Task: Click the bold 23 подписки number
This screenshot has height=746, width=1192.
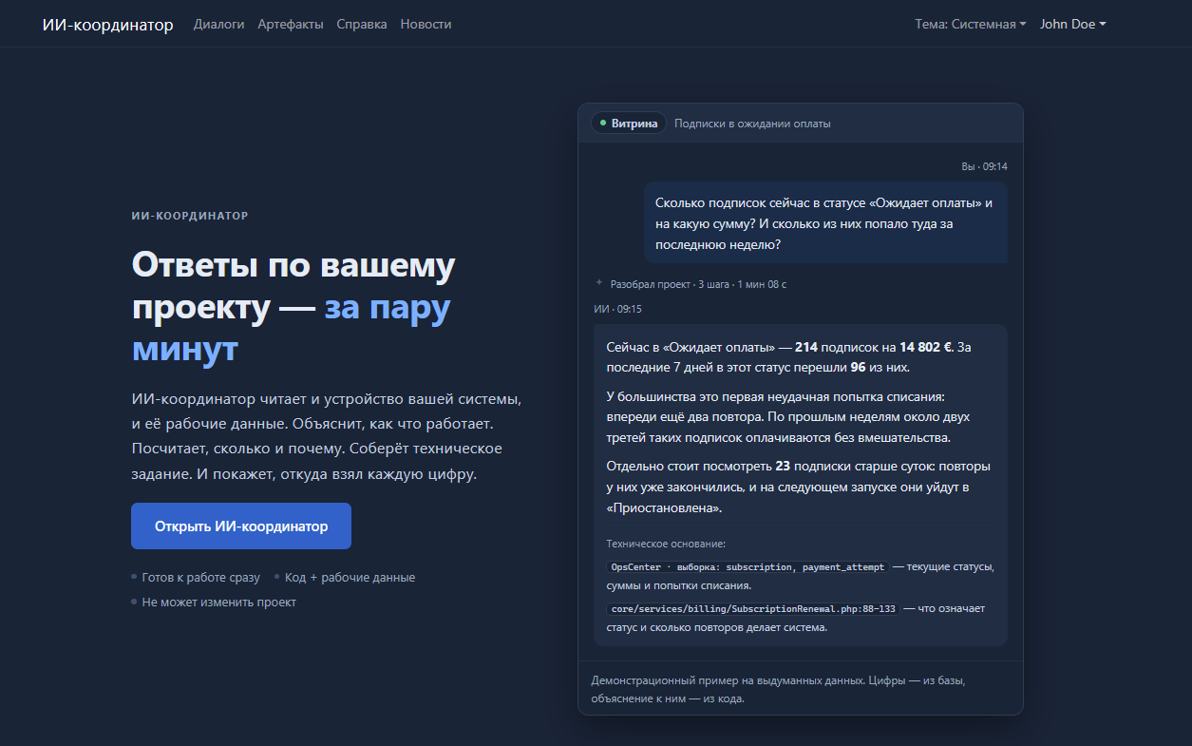Action: click(784, 467)
